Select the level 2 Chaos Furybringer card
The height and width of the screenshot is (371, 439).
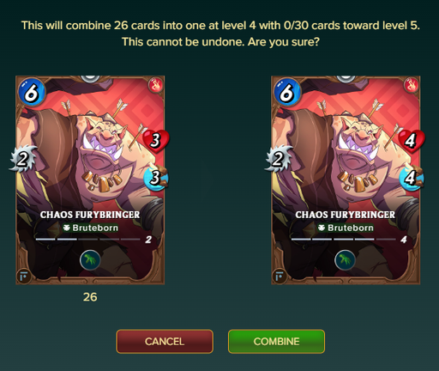coord(90,180)
